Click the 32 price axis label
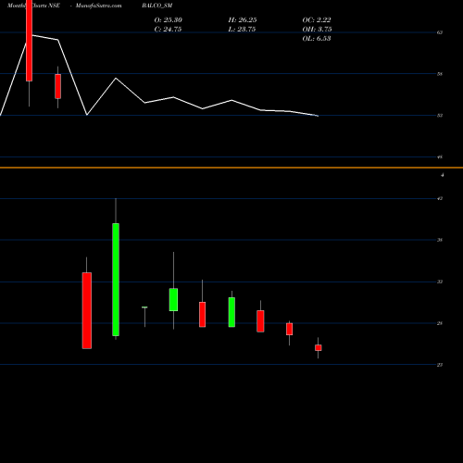Screen dimensions: 463x463 [440, 282]
